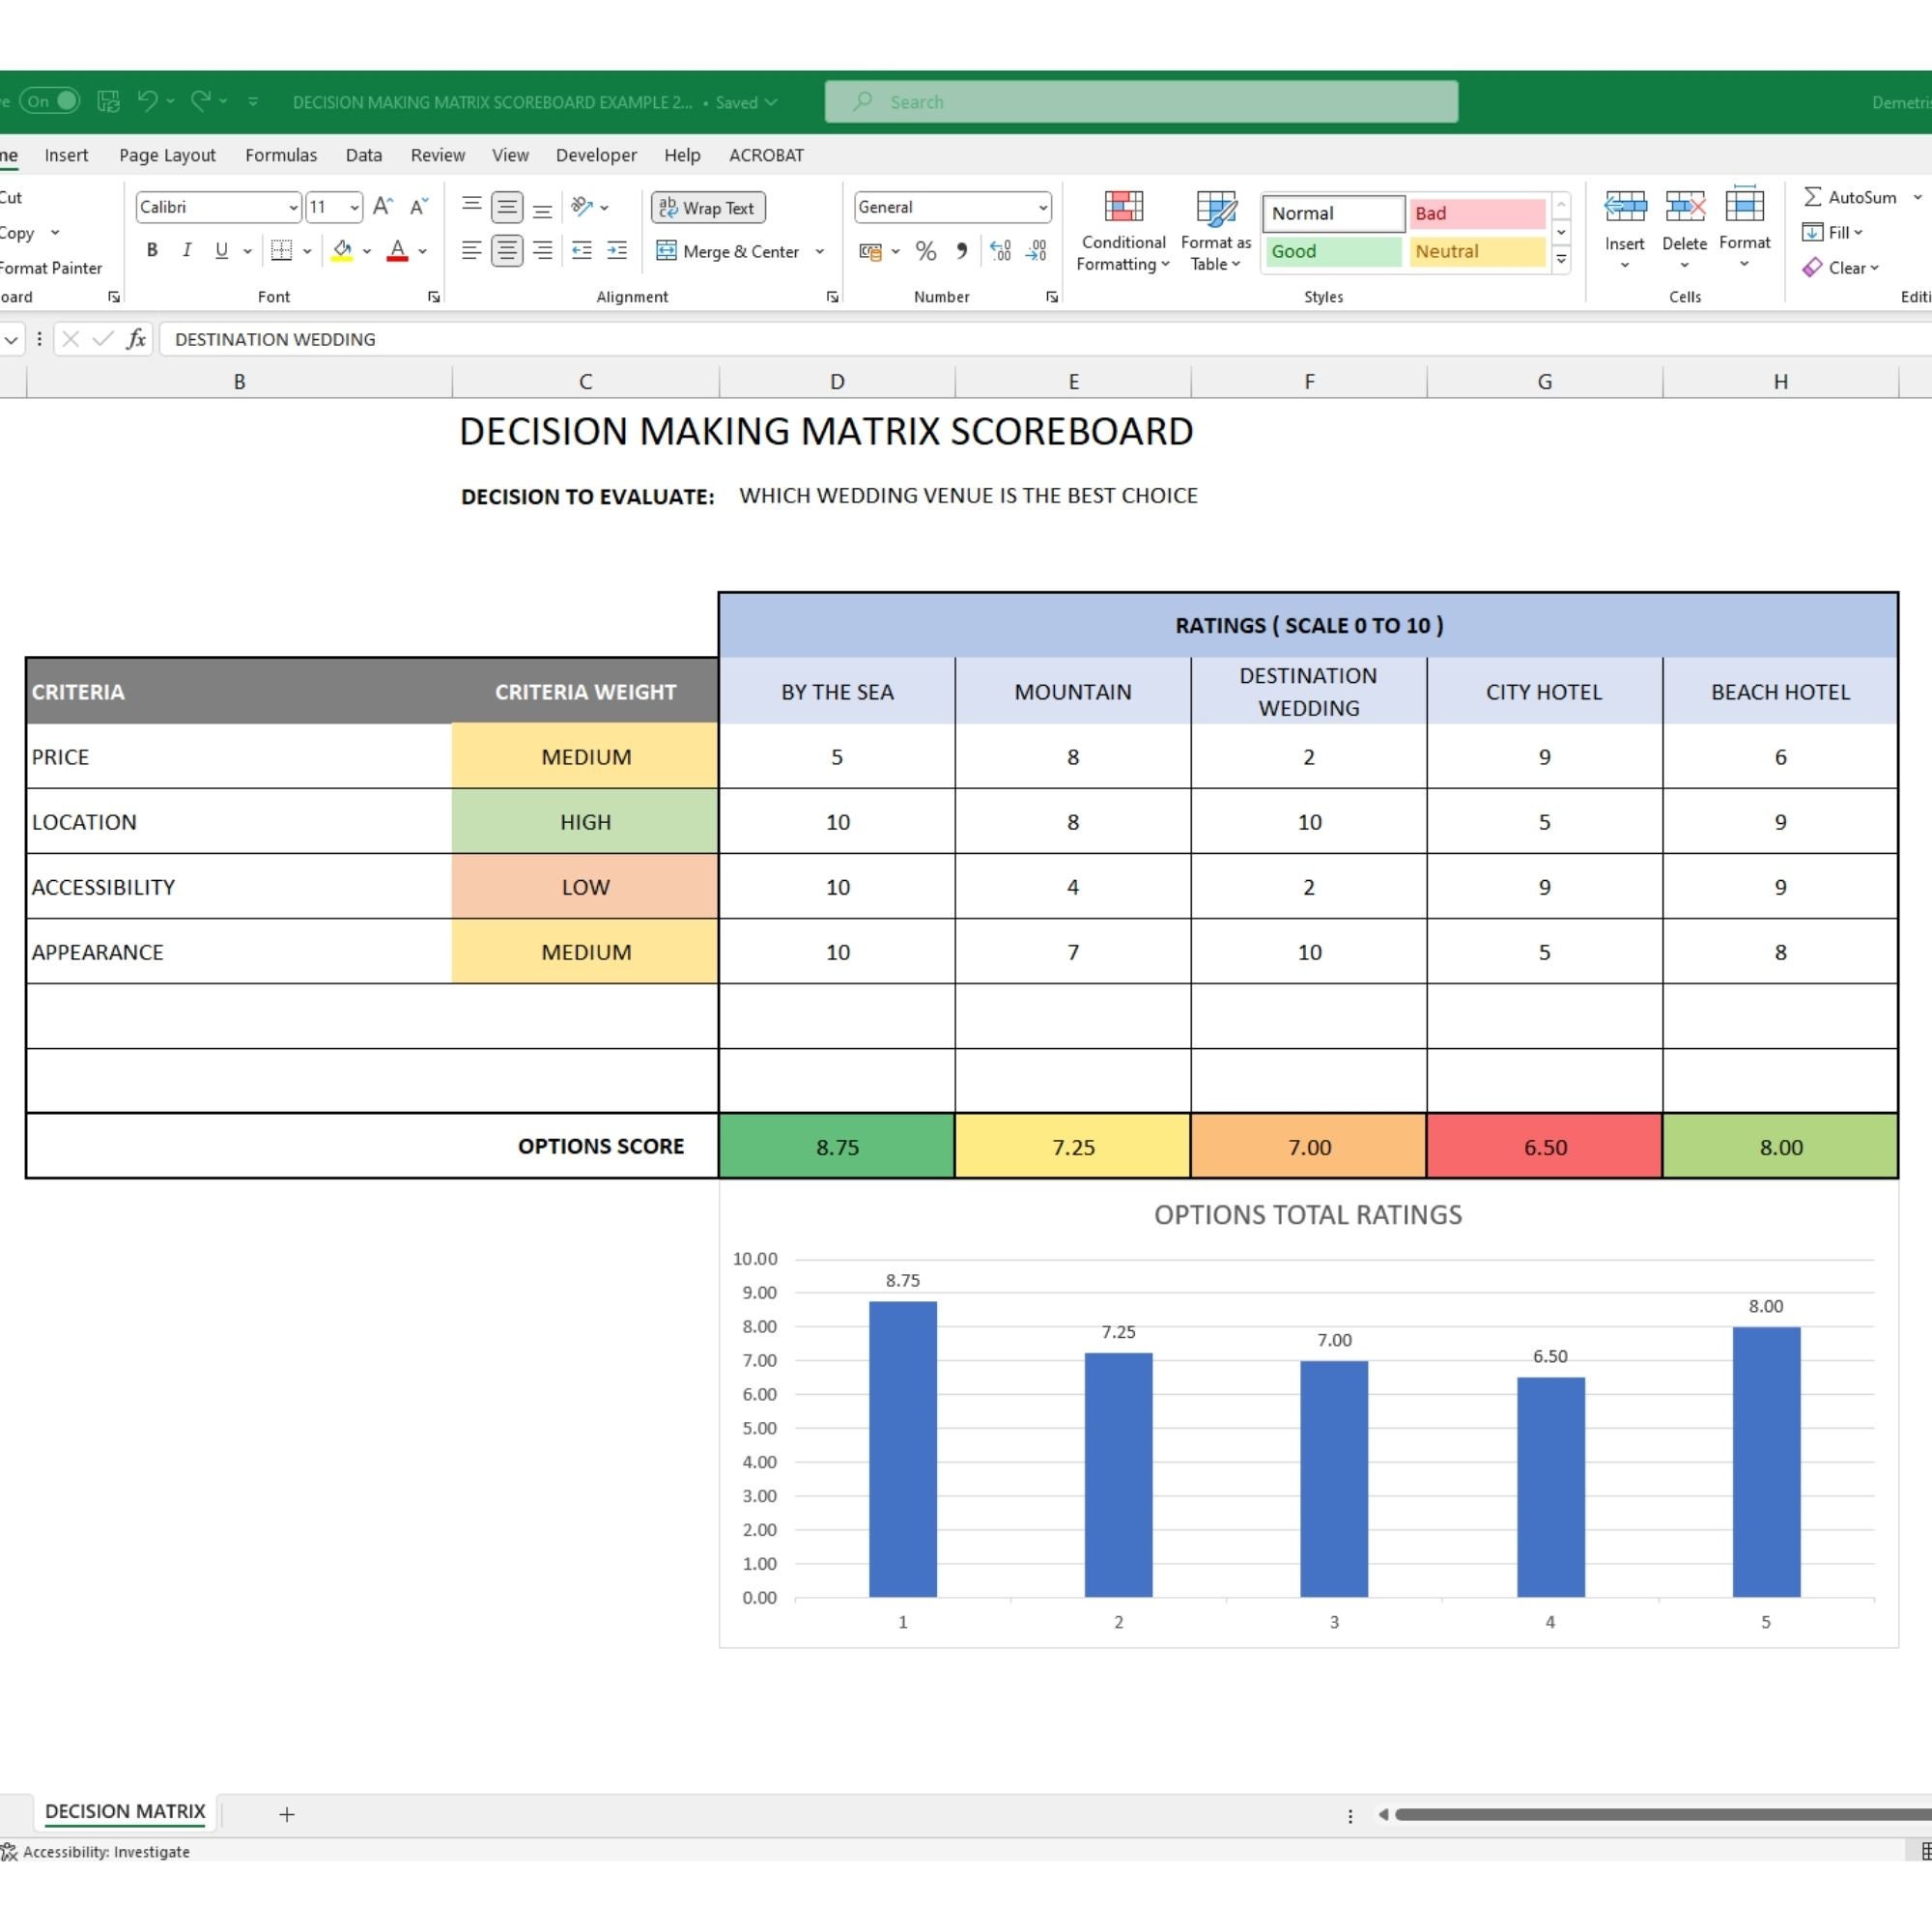Viewport: 1932px width, 1932px height.
Task: Apply Italic formatting
Action: coord(186,250)
